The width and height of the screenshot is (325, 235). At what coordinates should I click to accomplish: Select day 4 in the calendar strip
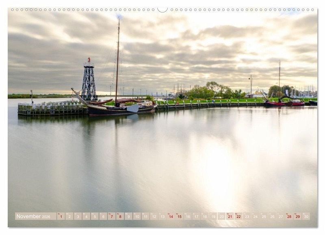[x=86, y=216]
